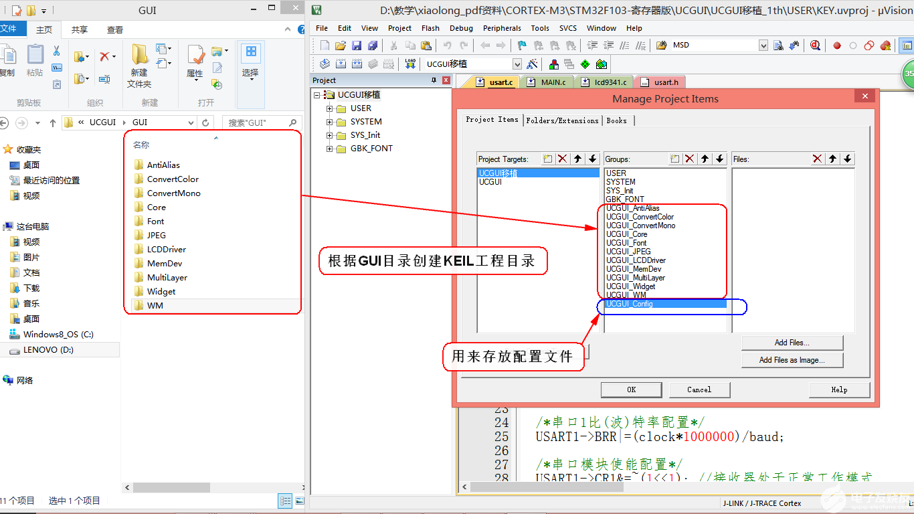
Task: Move file up arrow in Files header
Action: tap(832, 159)
